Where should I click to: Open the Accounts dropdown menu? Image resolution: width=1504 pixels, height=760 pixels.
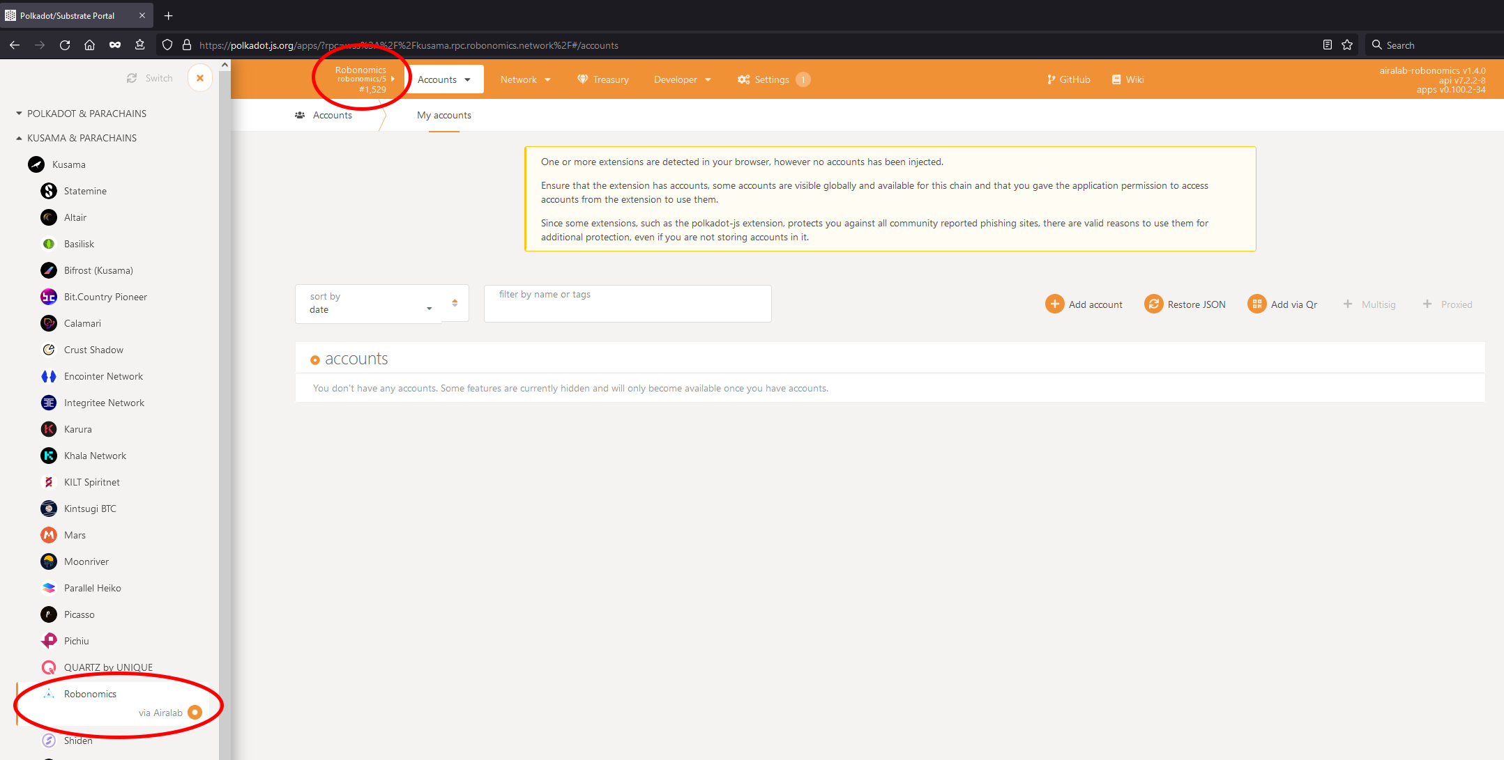tap(445, 79)
